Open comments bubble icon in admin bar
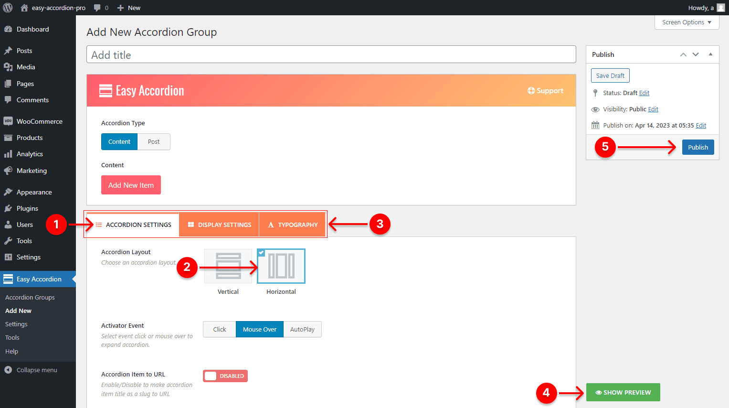 point(97,8)
